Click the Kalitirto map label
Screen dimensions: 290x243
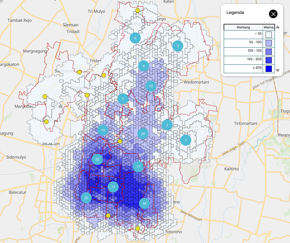pos(232,169)
